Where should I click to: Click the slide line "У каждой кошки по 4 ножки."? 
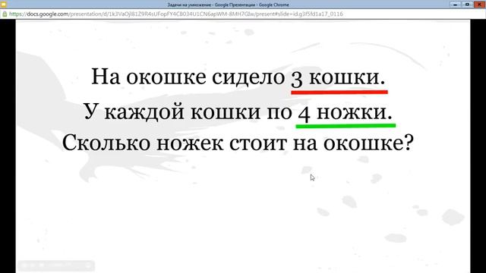tap(238, 111)
